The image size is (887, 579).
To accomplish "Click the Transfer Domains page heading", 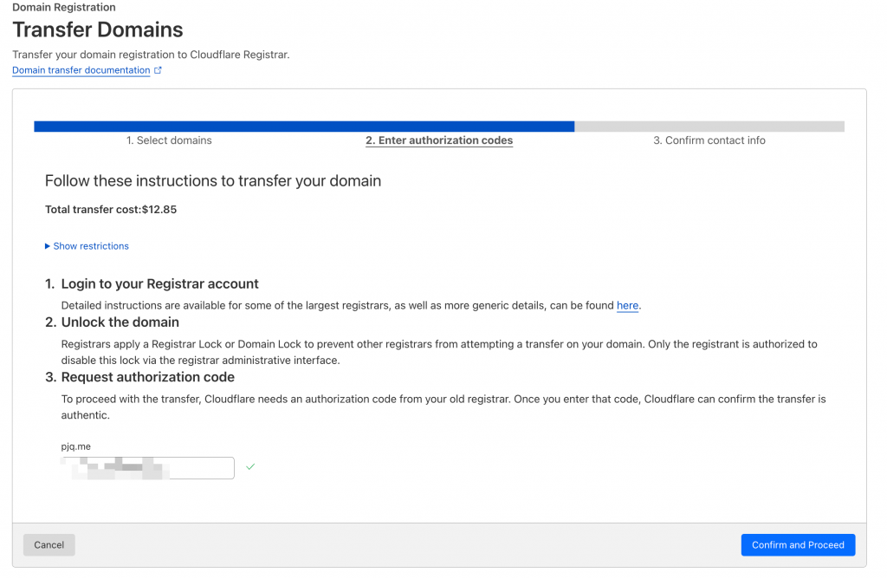I will (x=98, y=29).
